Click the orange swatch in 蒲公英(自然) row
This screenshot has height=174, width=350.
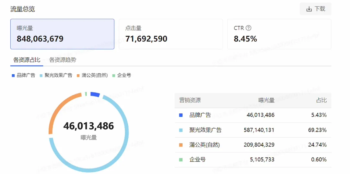tap(181, 145)
